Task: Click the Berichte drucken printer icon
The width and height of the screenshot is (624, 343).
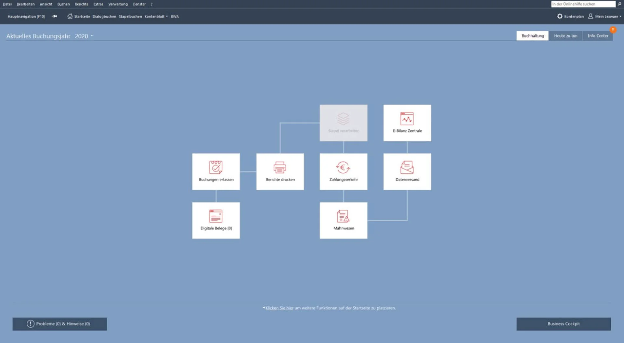Action: [279, 167]
